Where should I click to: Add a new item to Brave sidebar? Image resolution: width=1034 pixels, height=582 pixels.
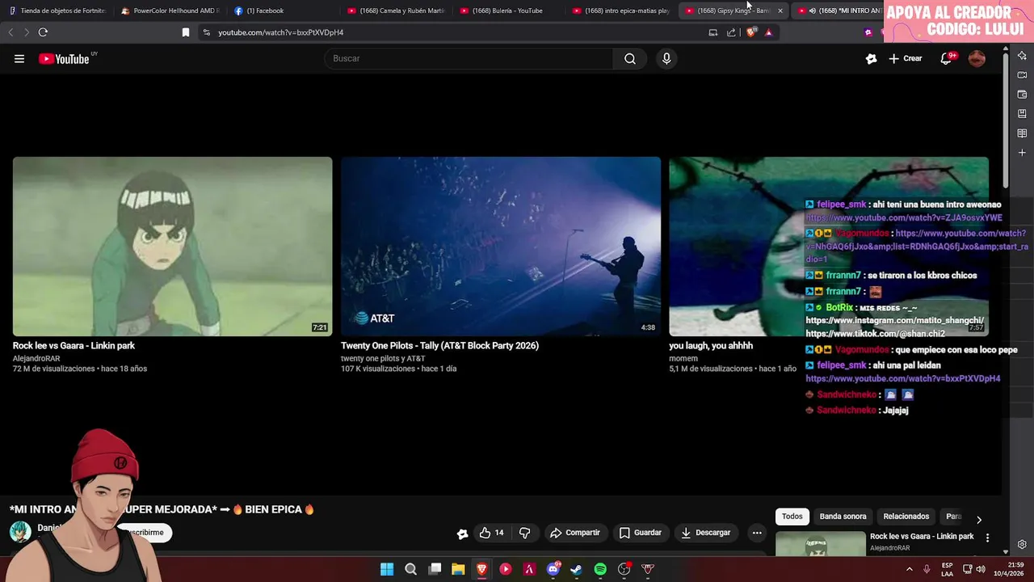click(1022, 153)
